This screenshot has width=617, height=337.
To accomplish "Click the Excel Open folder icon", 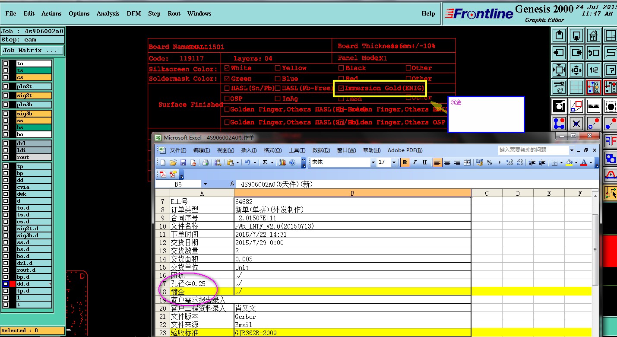I will (173, 162).
